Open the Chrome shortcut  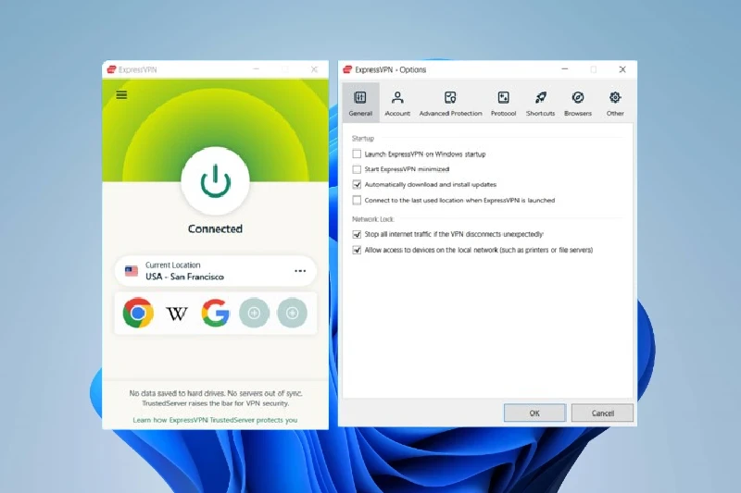pyautogui.click(x=138, y=313)
